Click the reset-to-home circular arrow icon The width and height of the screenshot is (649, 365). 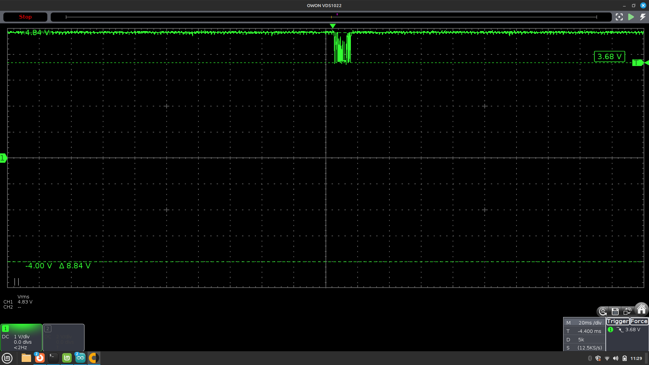pos(603,312)
